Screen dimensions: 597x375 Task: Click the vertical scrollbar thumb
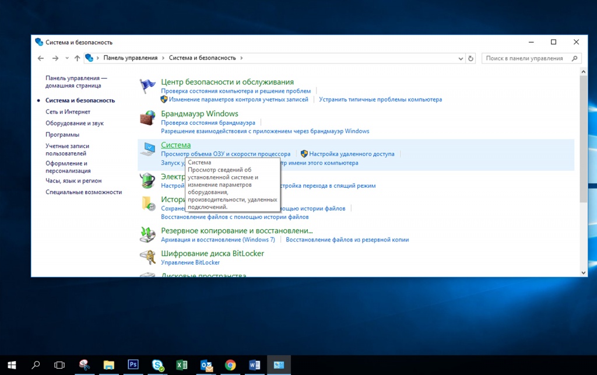(x=583, y=139)
